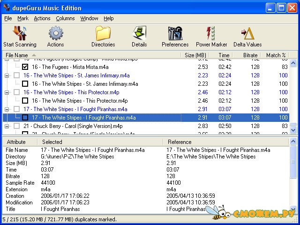Click Selected modification date 2006/01/17 17:06:23

(x=65, y=202)
